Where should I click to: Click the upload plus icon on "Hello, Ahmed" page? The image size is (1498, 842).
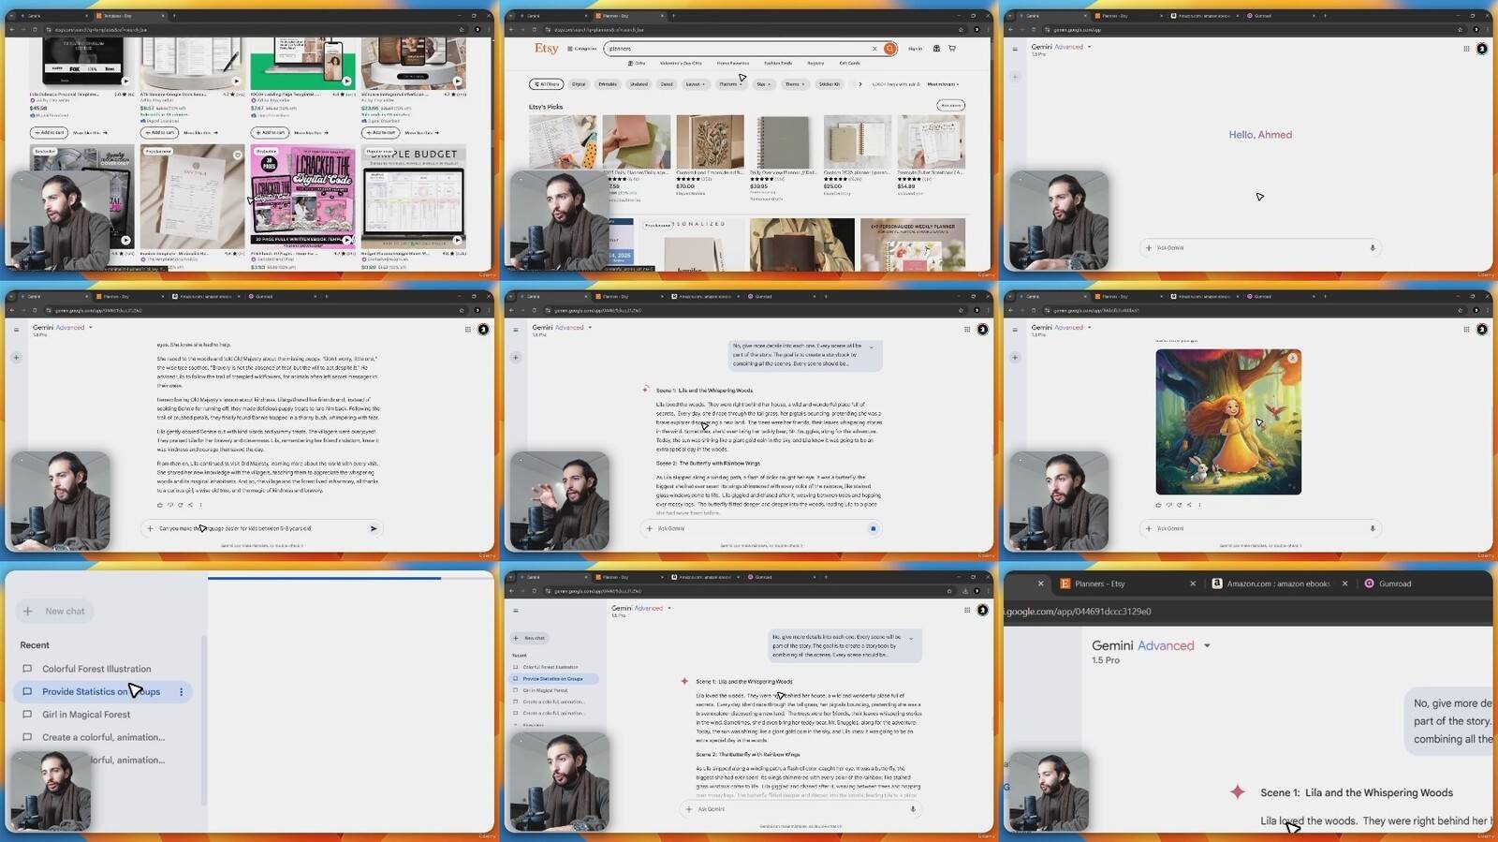pos(1149,248)
